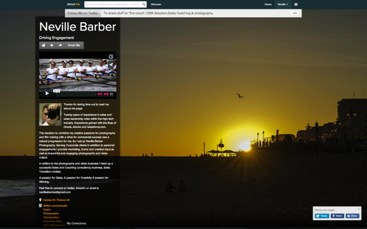367x229 pixels.
Task: Click the plus add-to-collection icon
Action: tap(52, 45)
